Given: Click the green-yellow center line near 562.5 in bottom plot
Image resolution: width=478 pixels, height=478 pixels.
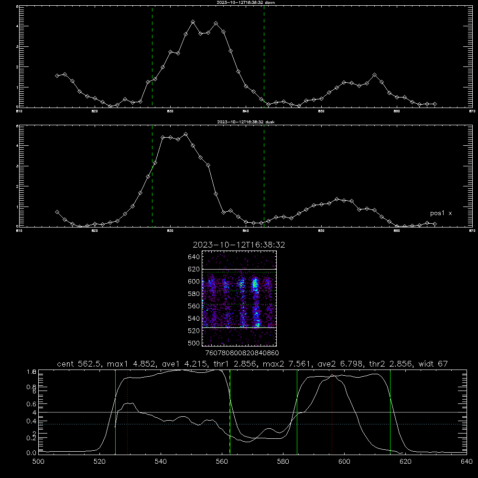Looking at the screenshot, I should click(230, 412).
